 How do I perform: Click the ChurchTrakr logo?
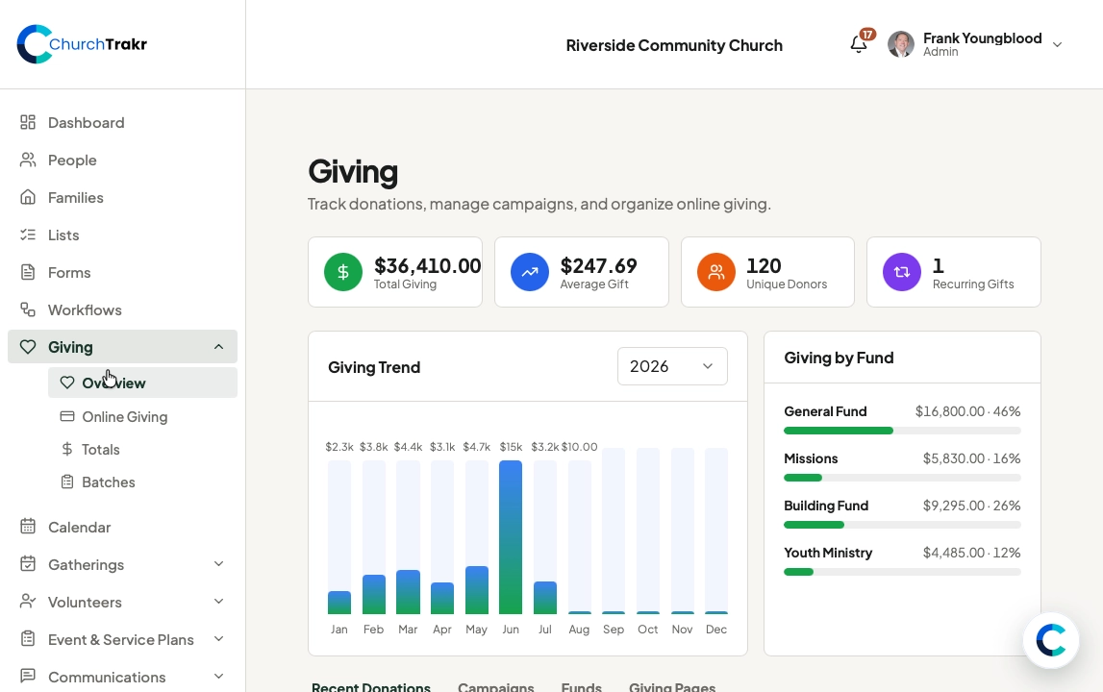coord(82,44)
